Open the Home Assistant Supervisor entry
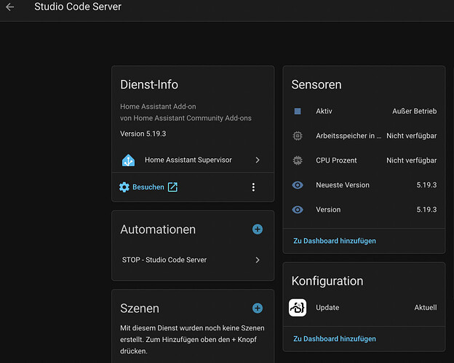Viewport: 454px width, 363px height. tap(193, 160)
